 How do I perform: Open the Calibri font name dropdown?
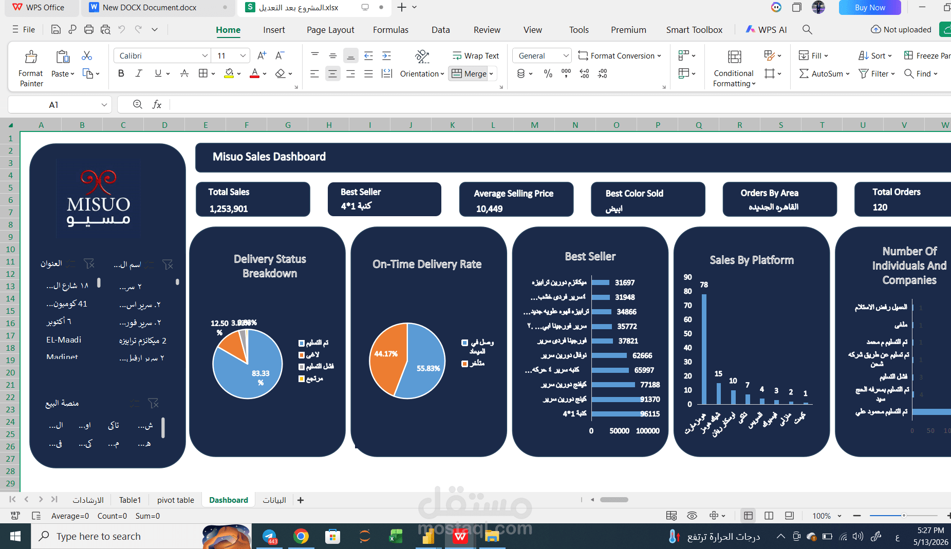coord(205,55)
